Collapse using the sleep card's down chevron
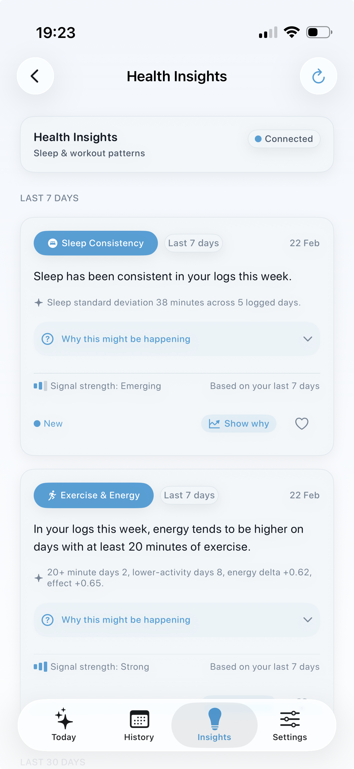 pos(308,339)
